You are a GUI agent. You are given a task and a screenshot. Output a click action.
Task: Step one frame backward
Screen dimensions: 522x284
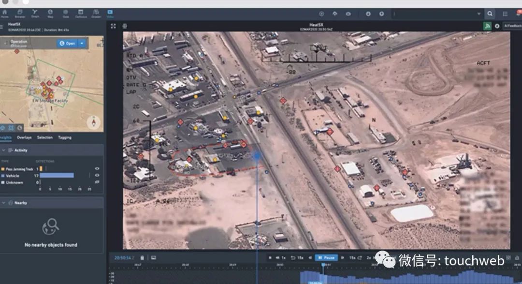tap(310, 258)
